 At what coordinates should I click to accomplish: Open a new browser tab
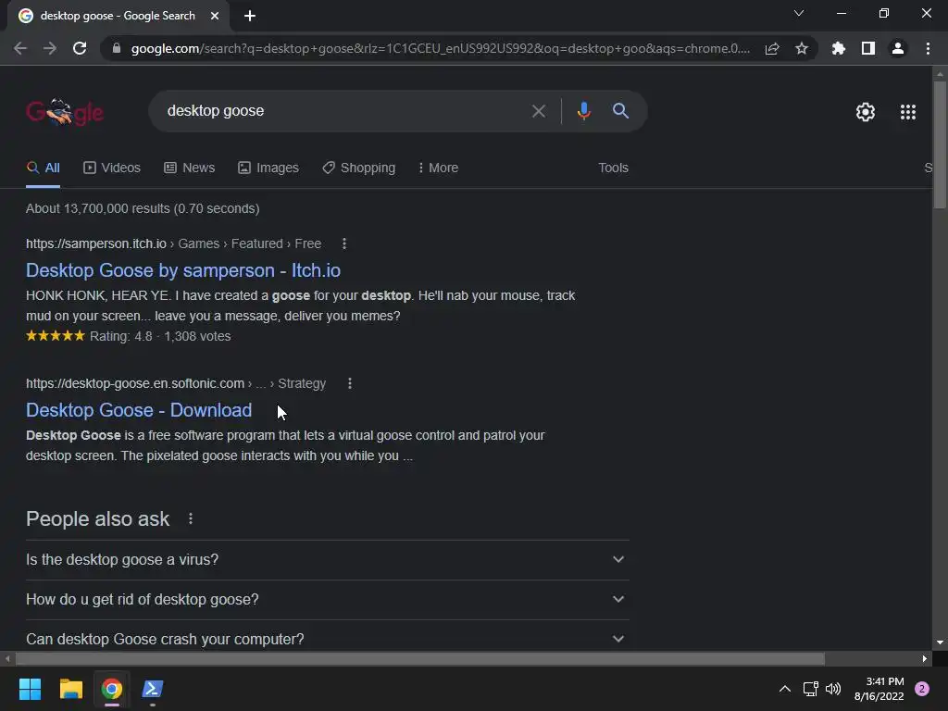click(x=250, y=16)
